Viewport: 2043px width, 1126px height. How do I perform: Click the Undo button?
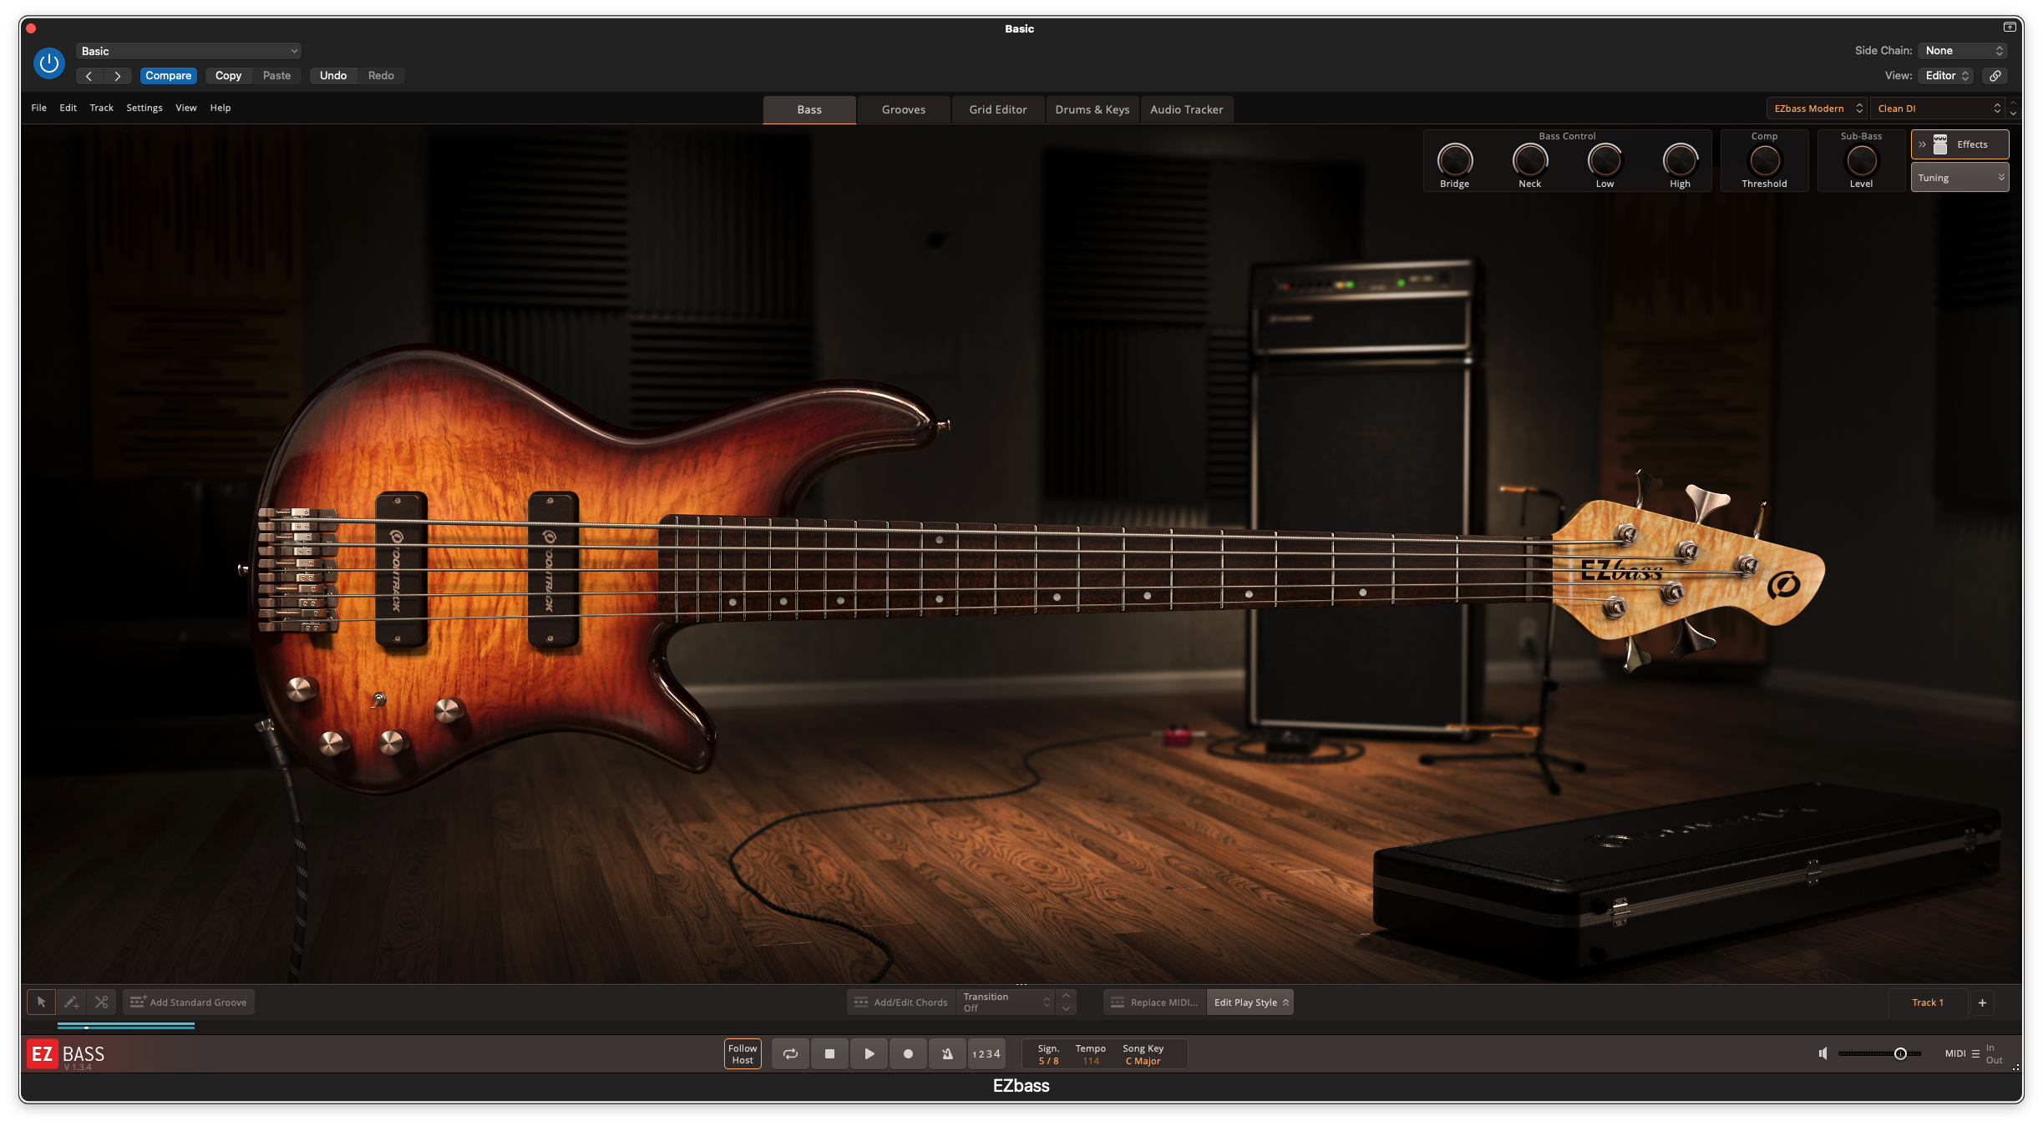[333, 76]
